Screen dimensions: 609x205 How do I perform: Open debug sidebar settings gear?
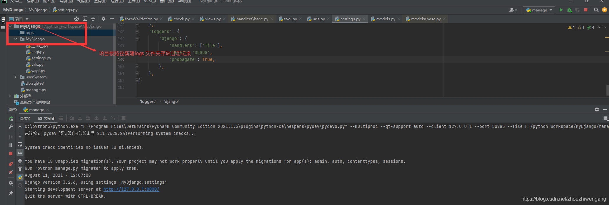point(11,183)
